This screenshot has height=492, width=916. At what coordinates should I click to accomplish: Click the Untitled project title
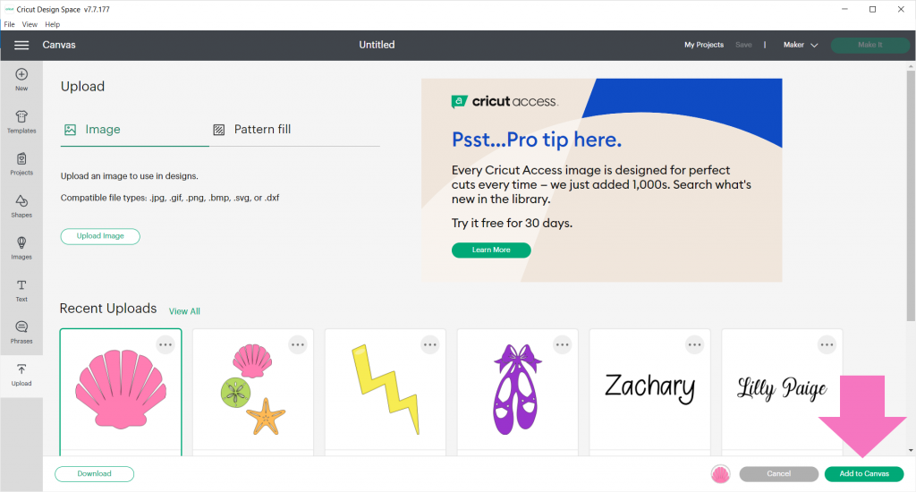pyautogui.click(x=377, y=45)
